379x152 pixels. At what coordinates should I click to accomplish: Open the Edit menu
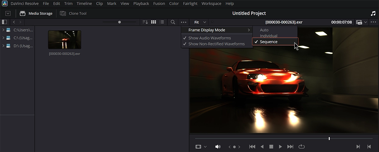(57, 3)
